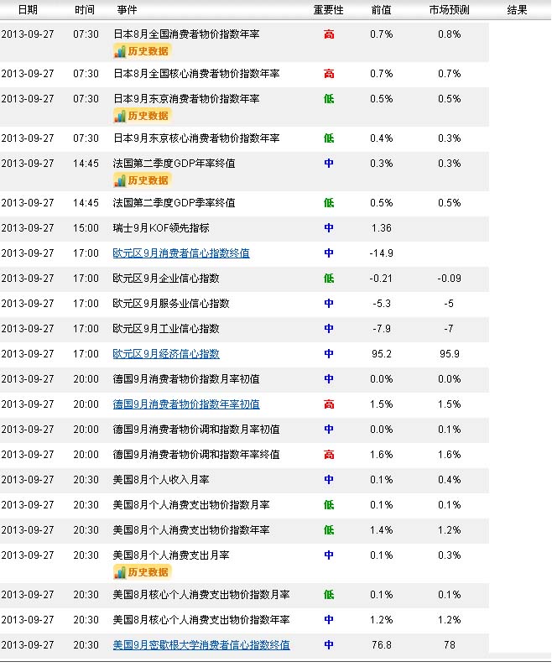Click the 事件 column header
Screen dimensions: 552x667
tap(128, 10)
